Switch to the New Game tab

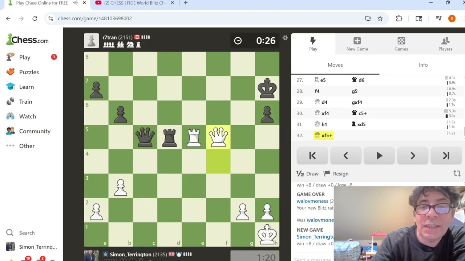click(357, 44)
